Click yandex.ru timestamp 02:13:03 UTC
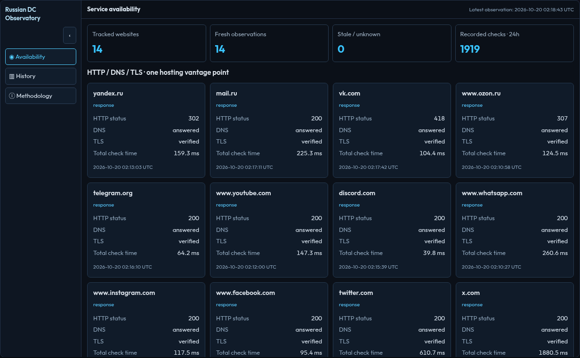This screenshot has width=580, height=358. click(123, 167)
